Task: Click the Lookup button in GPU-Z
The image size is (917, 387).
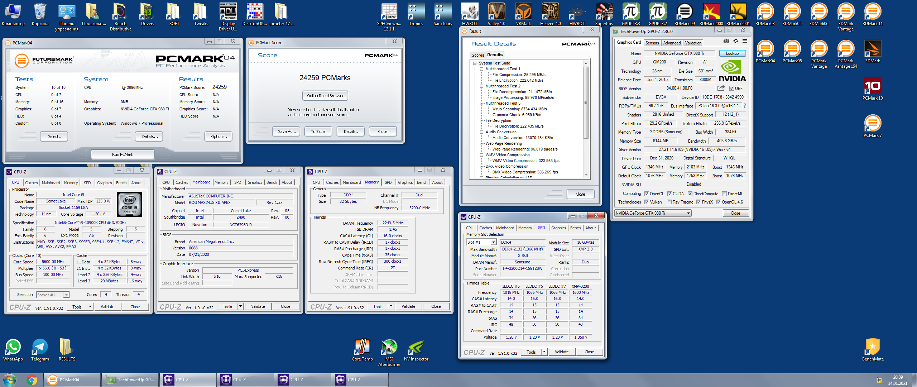Action: pos(732,53)
